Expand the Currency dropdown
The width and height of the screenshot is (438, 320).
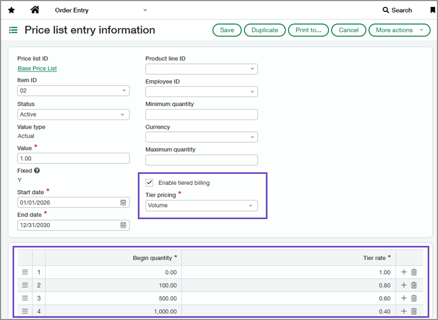click(202, 137)
